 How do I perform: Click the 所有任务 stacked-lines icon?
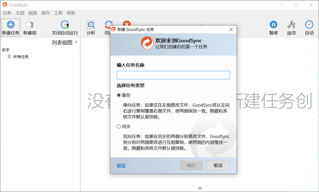coord(9,57)
